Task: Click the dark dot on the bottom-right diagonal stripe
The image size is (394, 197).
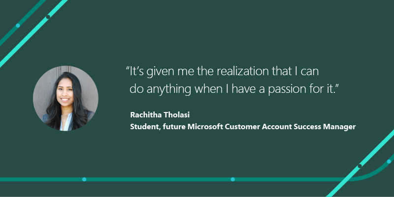Action: click(x=360, y=166)
